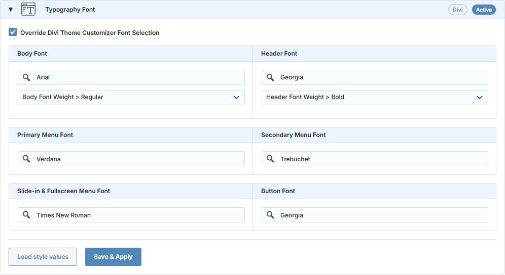Image resolution: width=505 pixels, height=275 pixels.
Task: Collapse the Typography Font section triangle
Action: coord(11,9)
